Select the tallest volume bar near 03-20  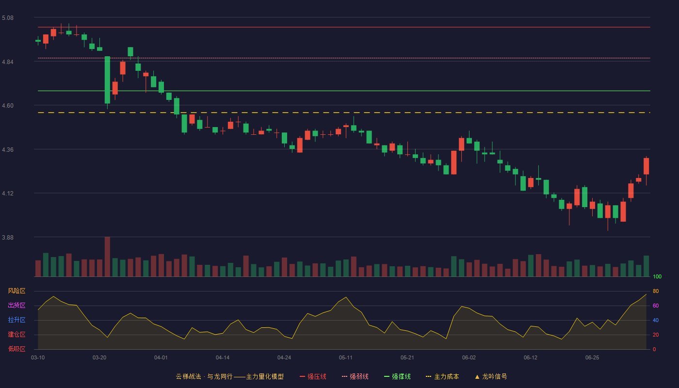coord(107,257)
